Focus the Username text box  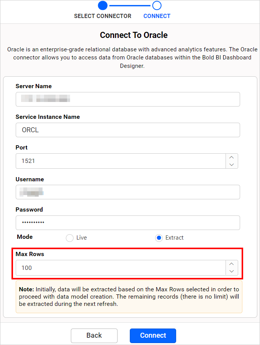[128, 192]
